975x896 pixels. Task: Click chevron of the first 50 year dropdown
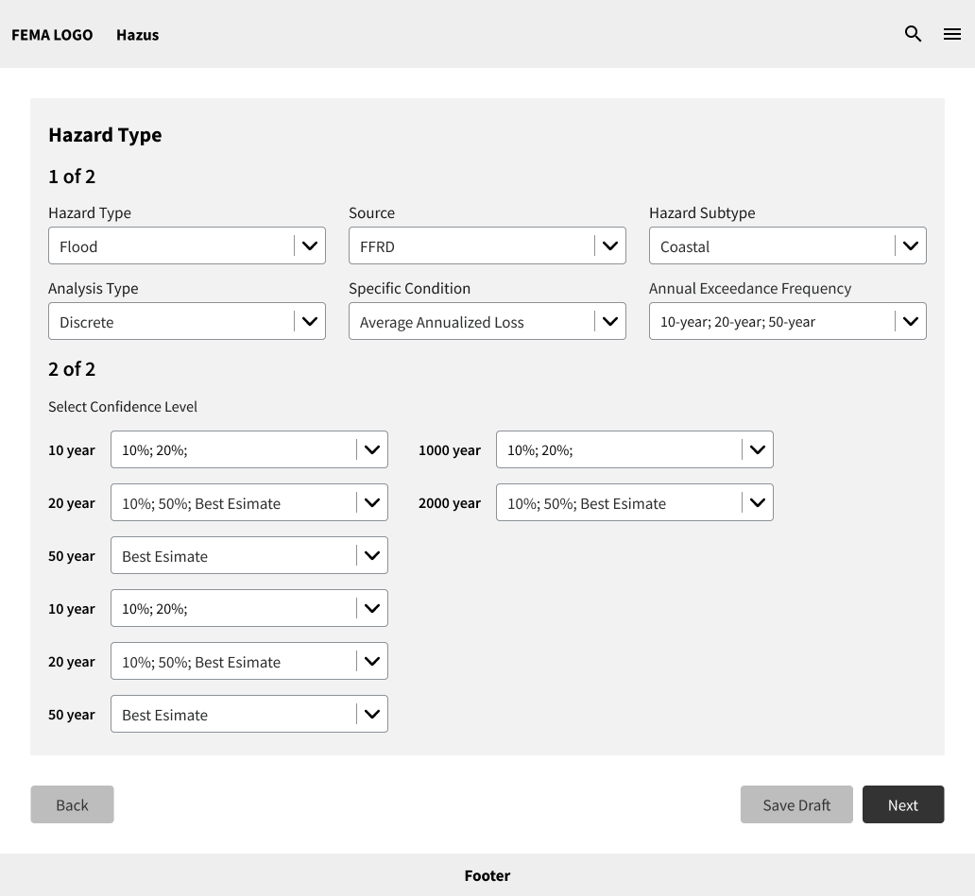[372, 556]
